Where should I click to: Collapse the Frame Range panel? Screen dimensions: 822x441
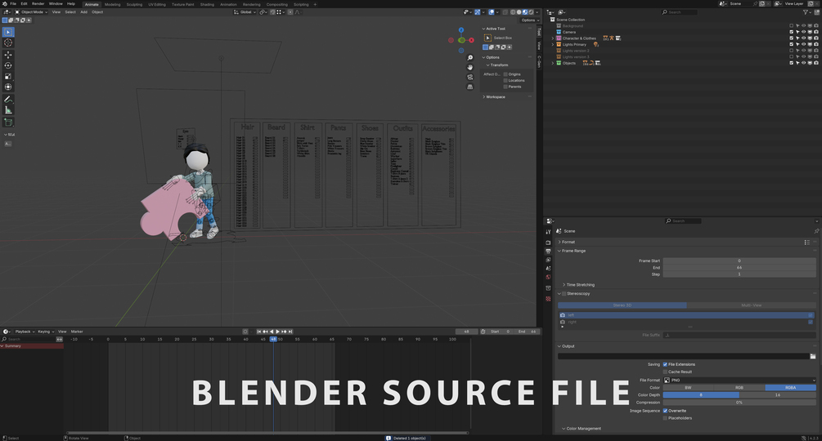click(559, 251)
